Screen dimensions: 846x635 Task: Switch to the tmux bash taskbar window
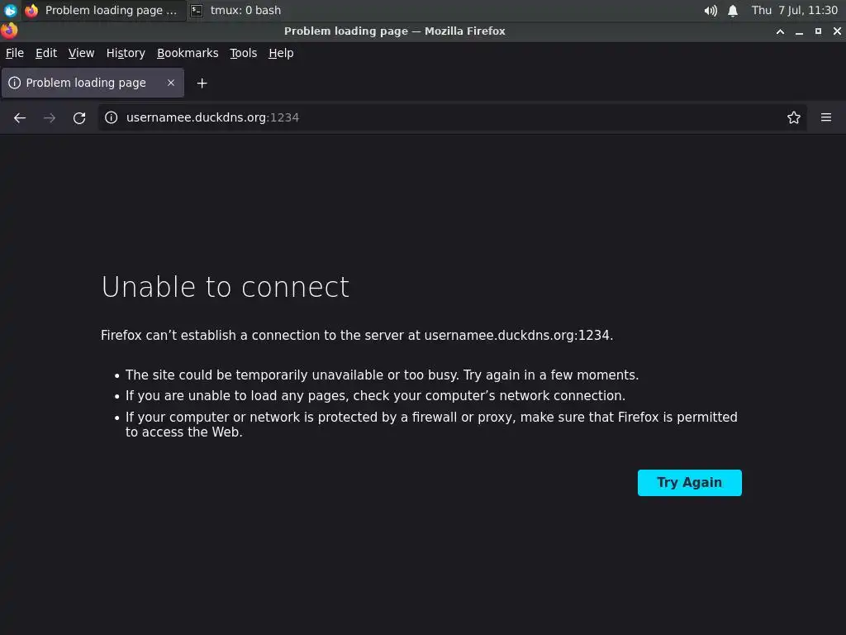pos(236,11)
